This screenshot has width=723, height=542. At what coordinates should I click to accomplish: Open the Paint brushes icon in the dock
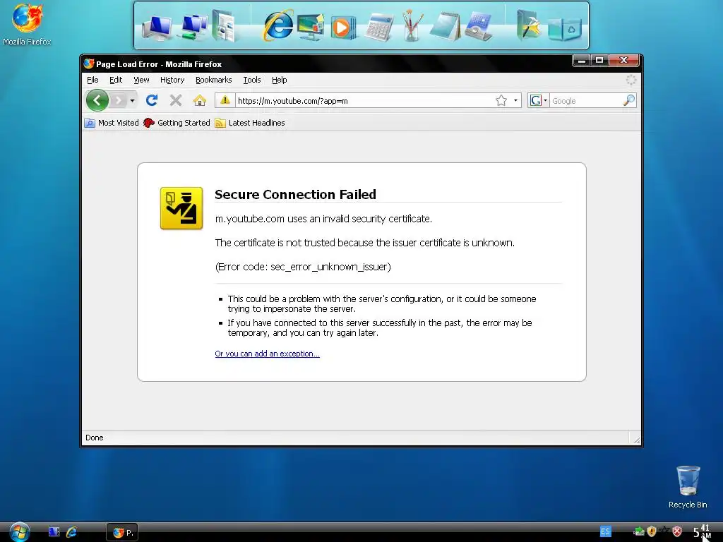click(x=412, y=25)
